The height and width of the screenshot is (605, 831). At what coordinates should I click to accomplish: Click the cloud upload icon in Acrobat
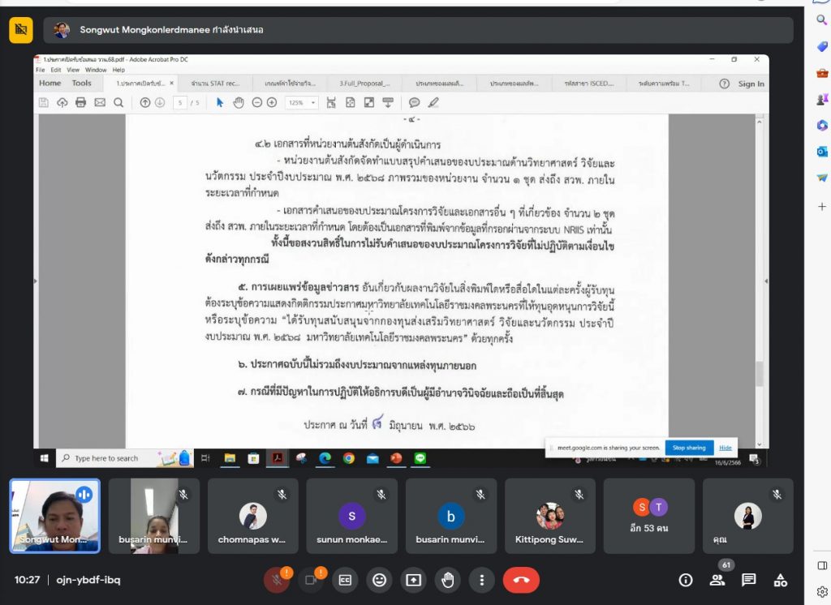coord(62,103)
